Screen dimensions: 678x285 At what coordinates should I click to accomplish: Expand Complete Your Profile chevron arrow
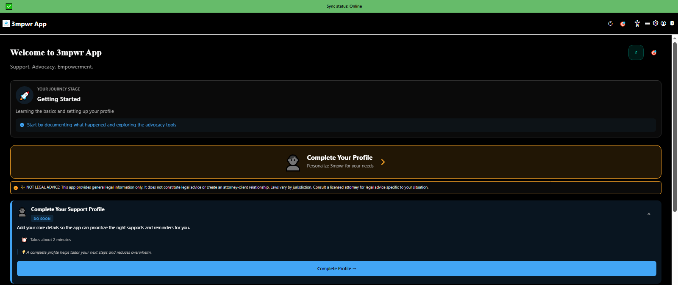(x=383, y=162)
